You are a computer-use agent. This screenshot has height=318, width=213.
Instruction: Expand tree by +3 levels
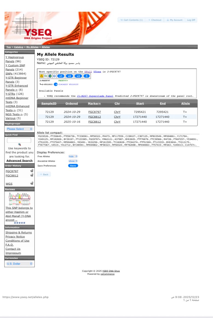click(x=78, y=76)
